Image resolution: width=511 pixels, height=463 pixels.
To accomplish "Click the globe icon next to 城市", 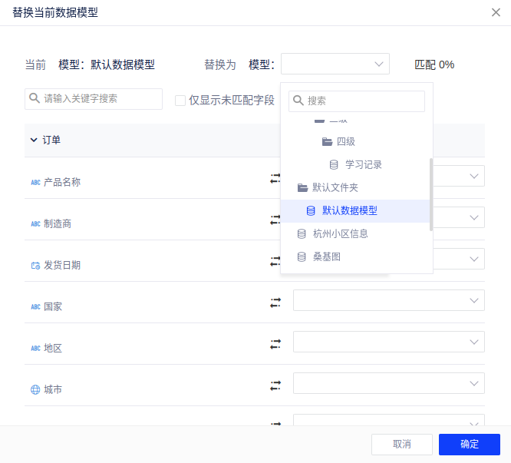I will coord(35,390).
